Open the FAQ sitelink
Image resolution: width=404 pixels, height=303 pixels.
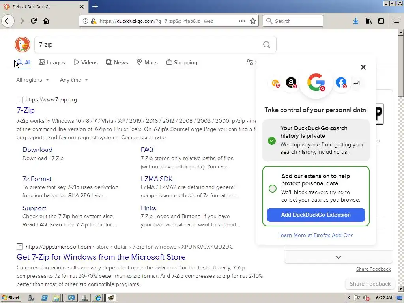click(x=147, y=150)
